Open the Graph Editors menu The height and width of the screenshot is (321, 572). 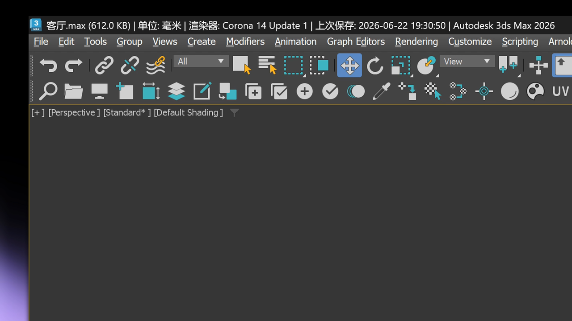[356, 41]
